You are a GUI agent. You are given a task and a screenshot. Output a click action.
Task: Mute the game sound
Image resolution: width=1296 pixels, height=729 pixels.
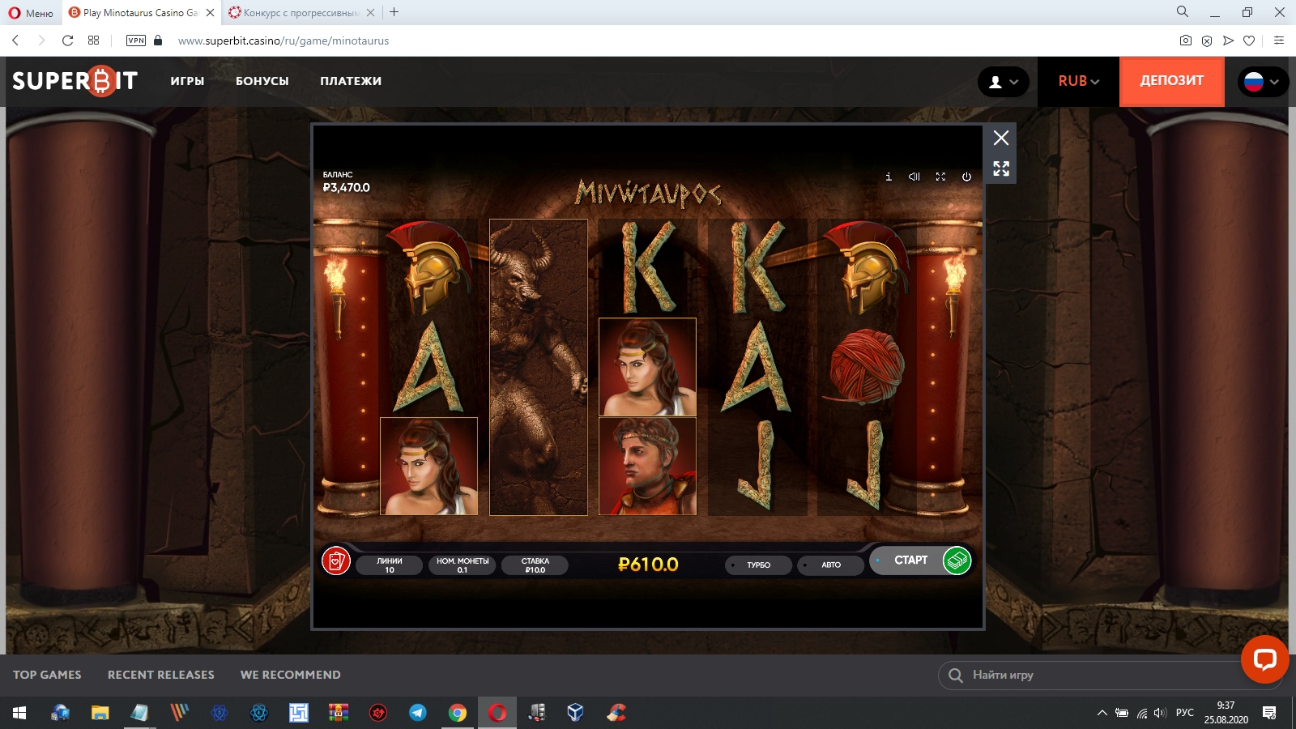pyautogui.click(x=914, y=177)
